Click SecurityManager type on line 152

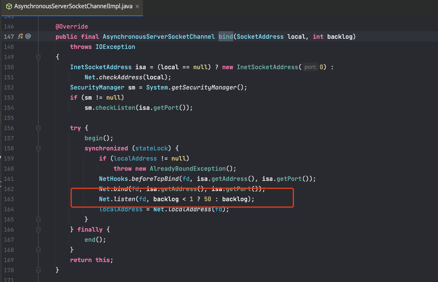coord(97,87)
